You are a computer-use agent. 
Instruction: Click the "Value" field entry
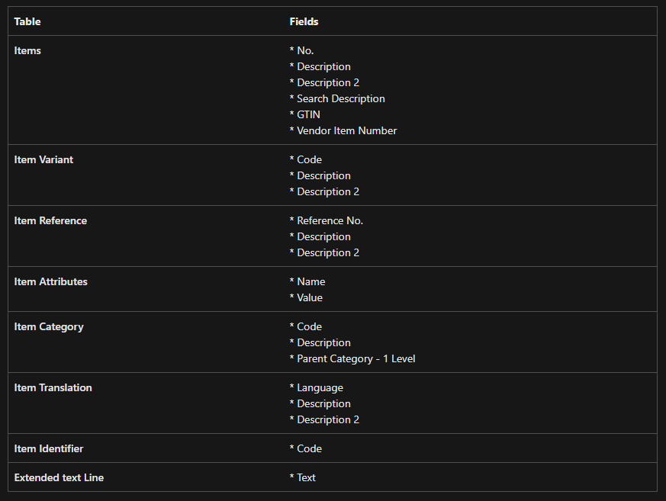(x=310, y=297)
